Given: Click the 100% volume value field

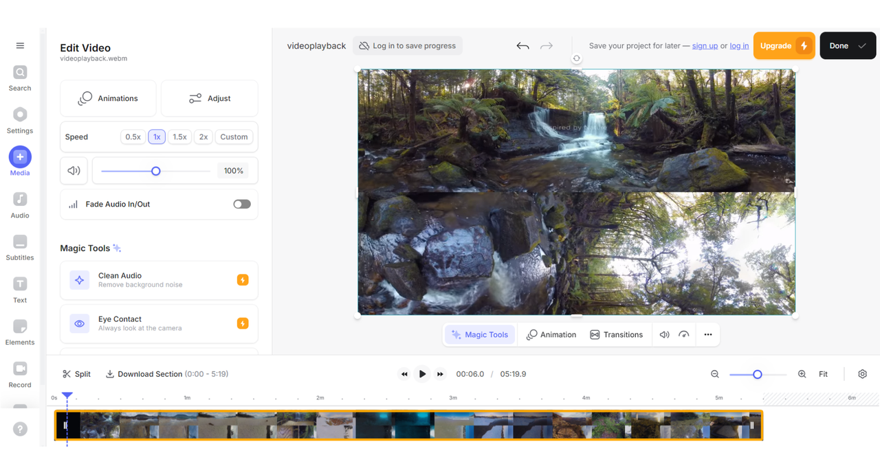Looking at the screenshot, I should (234, 171).
